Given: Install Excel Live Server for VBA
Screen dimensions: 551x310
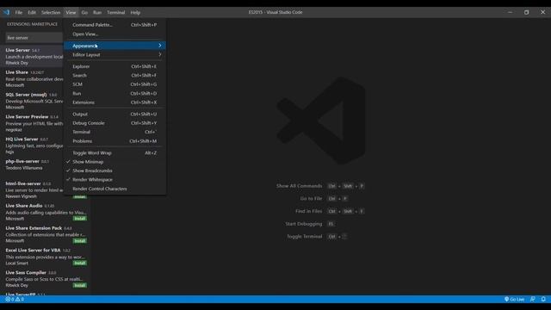Looking at the screenshot, I should coord(80,263).
